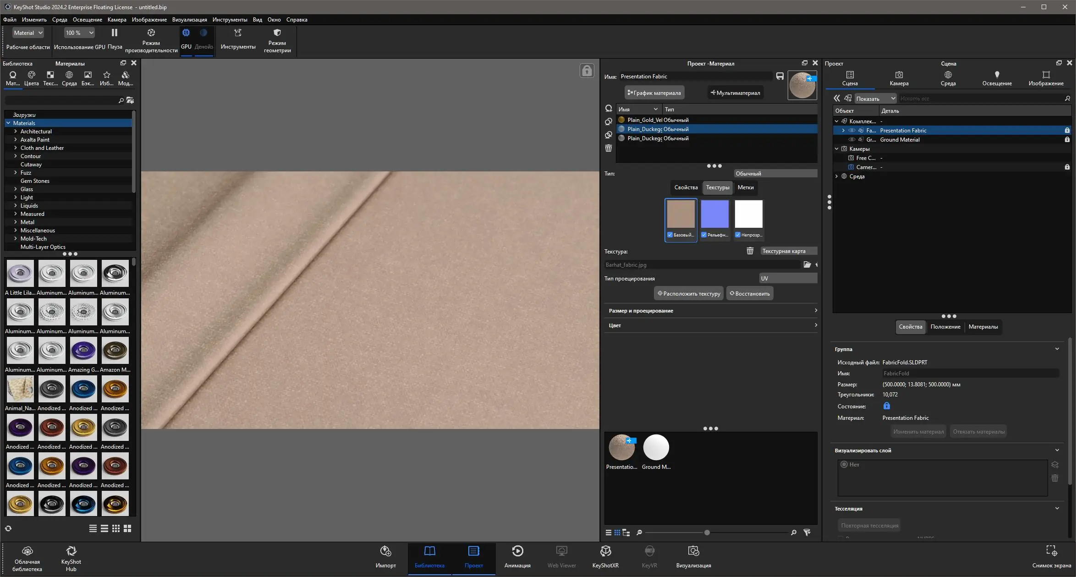Open the KeyShotXR tool
The height and width of the screenshot is (577, 1076).
(x=605, y=551)
